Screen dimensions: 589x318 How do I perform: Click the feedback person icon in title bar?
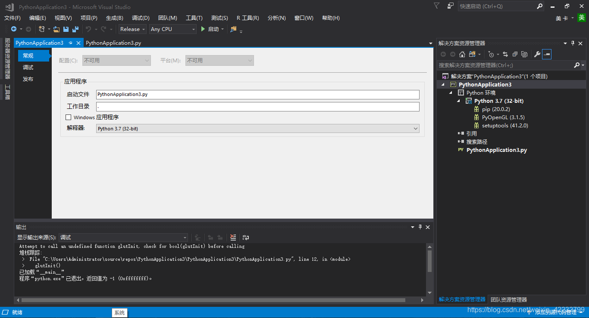click(x=451, y=6)
